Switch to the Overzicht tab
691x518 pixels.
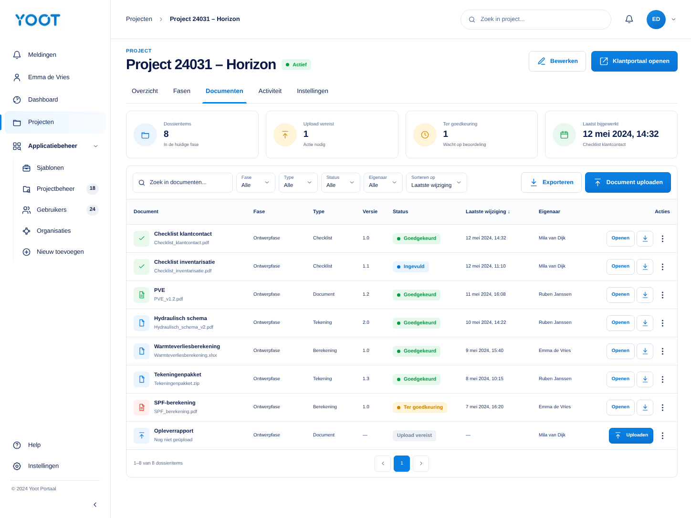(145, 91)
